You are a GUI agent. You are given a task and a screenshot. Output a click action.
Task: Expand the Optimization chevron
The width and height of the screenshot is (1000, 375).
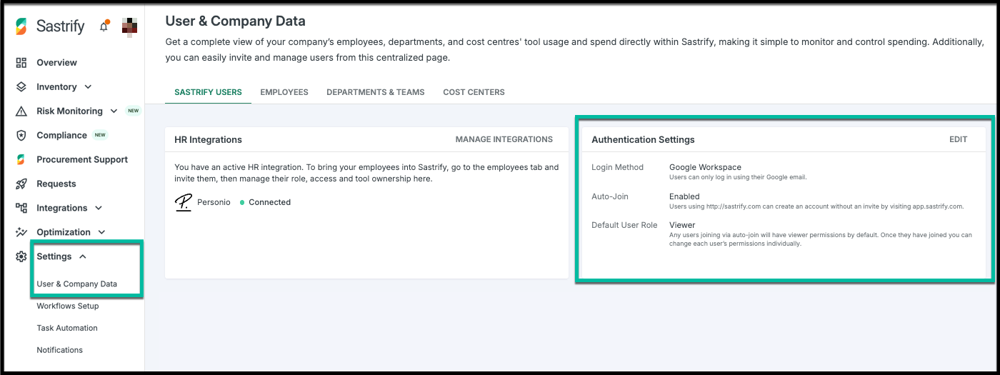(x=101, y=233)
